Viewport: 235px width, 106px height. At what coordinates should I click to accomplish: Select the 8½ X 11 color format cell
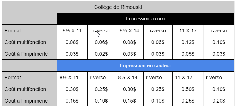(72, 78)
